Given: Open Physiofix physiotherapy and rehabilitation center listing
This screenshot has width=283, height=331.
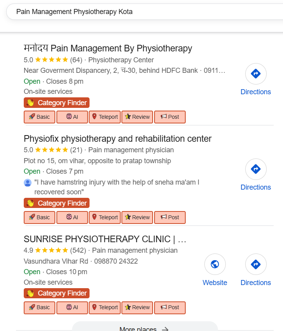Looking at the screenshot, I should tap(118, 139).
